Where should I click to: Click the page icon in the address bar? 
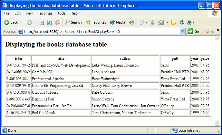[20, 31]
